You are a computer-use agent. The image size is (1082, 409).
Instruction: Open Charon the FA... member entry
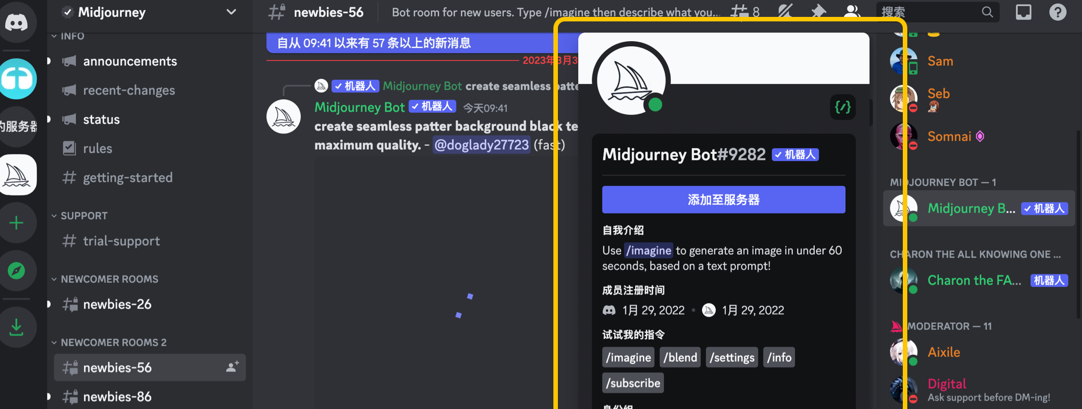click(x=979, y=281)
